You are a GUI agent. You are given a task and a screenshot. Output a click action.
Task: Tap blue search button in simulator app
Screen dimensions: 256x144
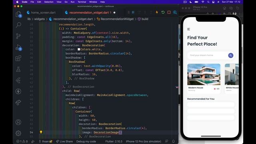[x=230, y=56]
